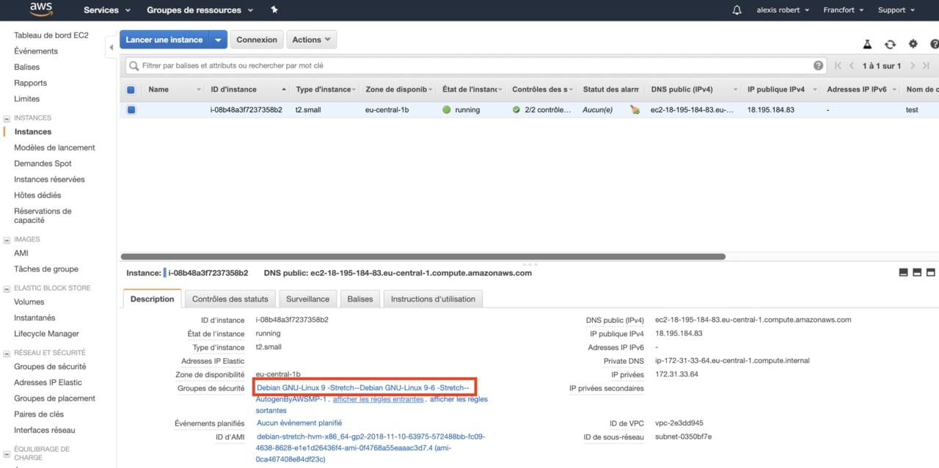
Task: Open the Aucun événement planifié link
Action: tap(299, 423)
